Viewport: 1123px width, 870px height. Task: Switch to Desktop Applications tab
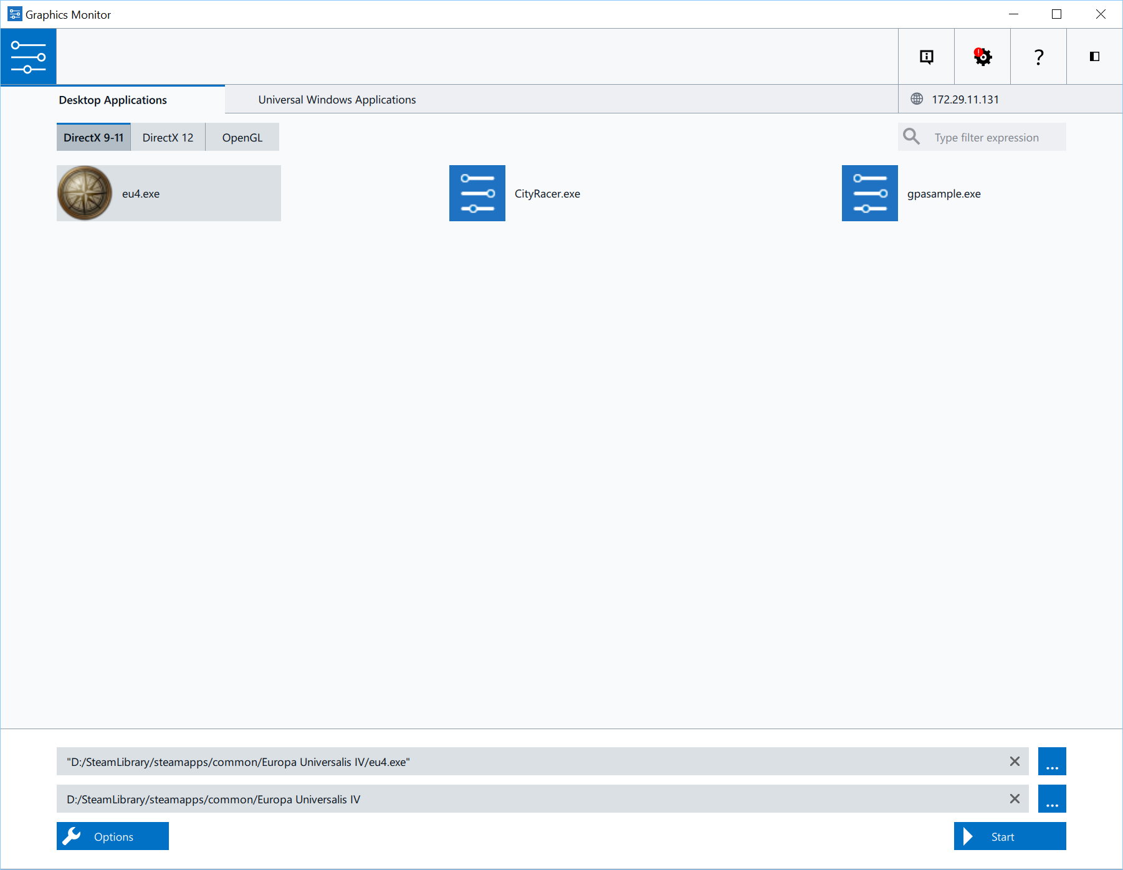coord(113,100)
